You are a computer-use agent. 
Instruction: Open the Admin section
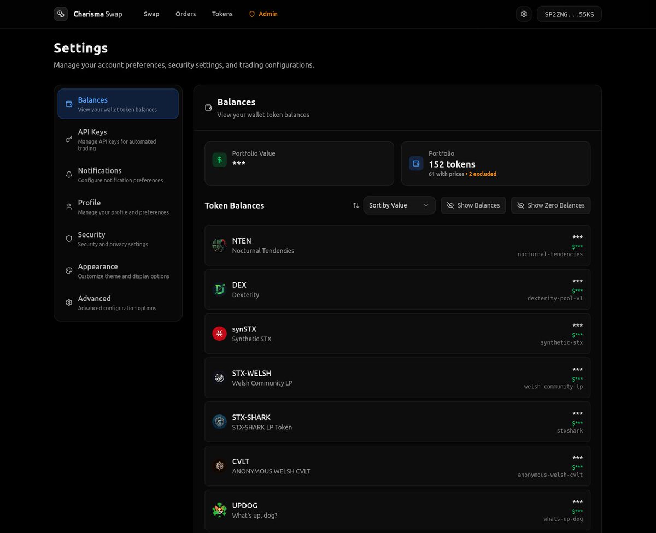tap(263, 14)
